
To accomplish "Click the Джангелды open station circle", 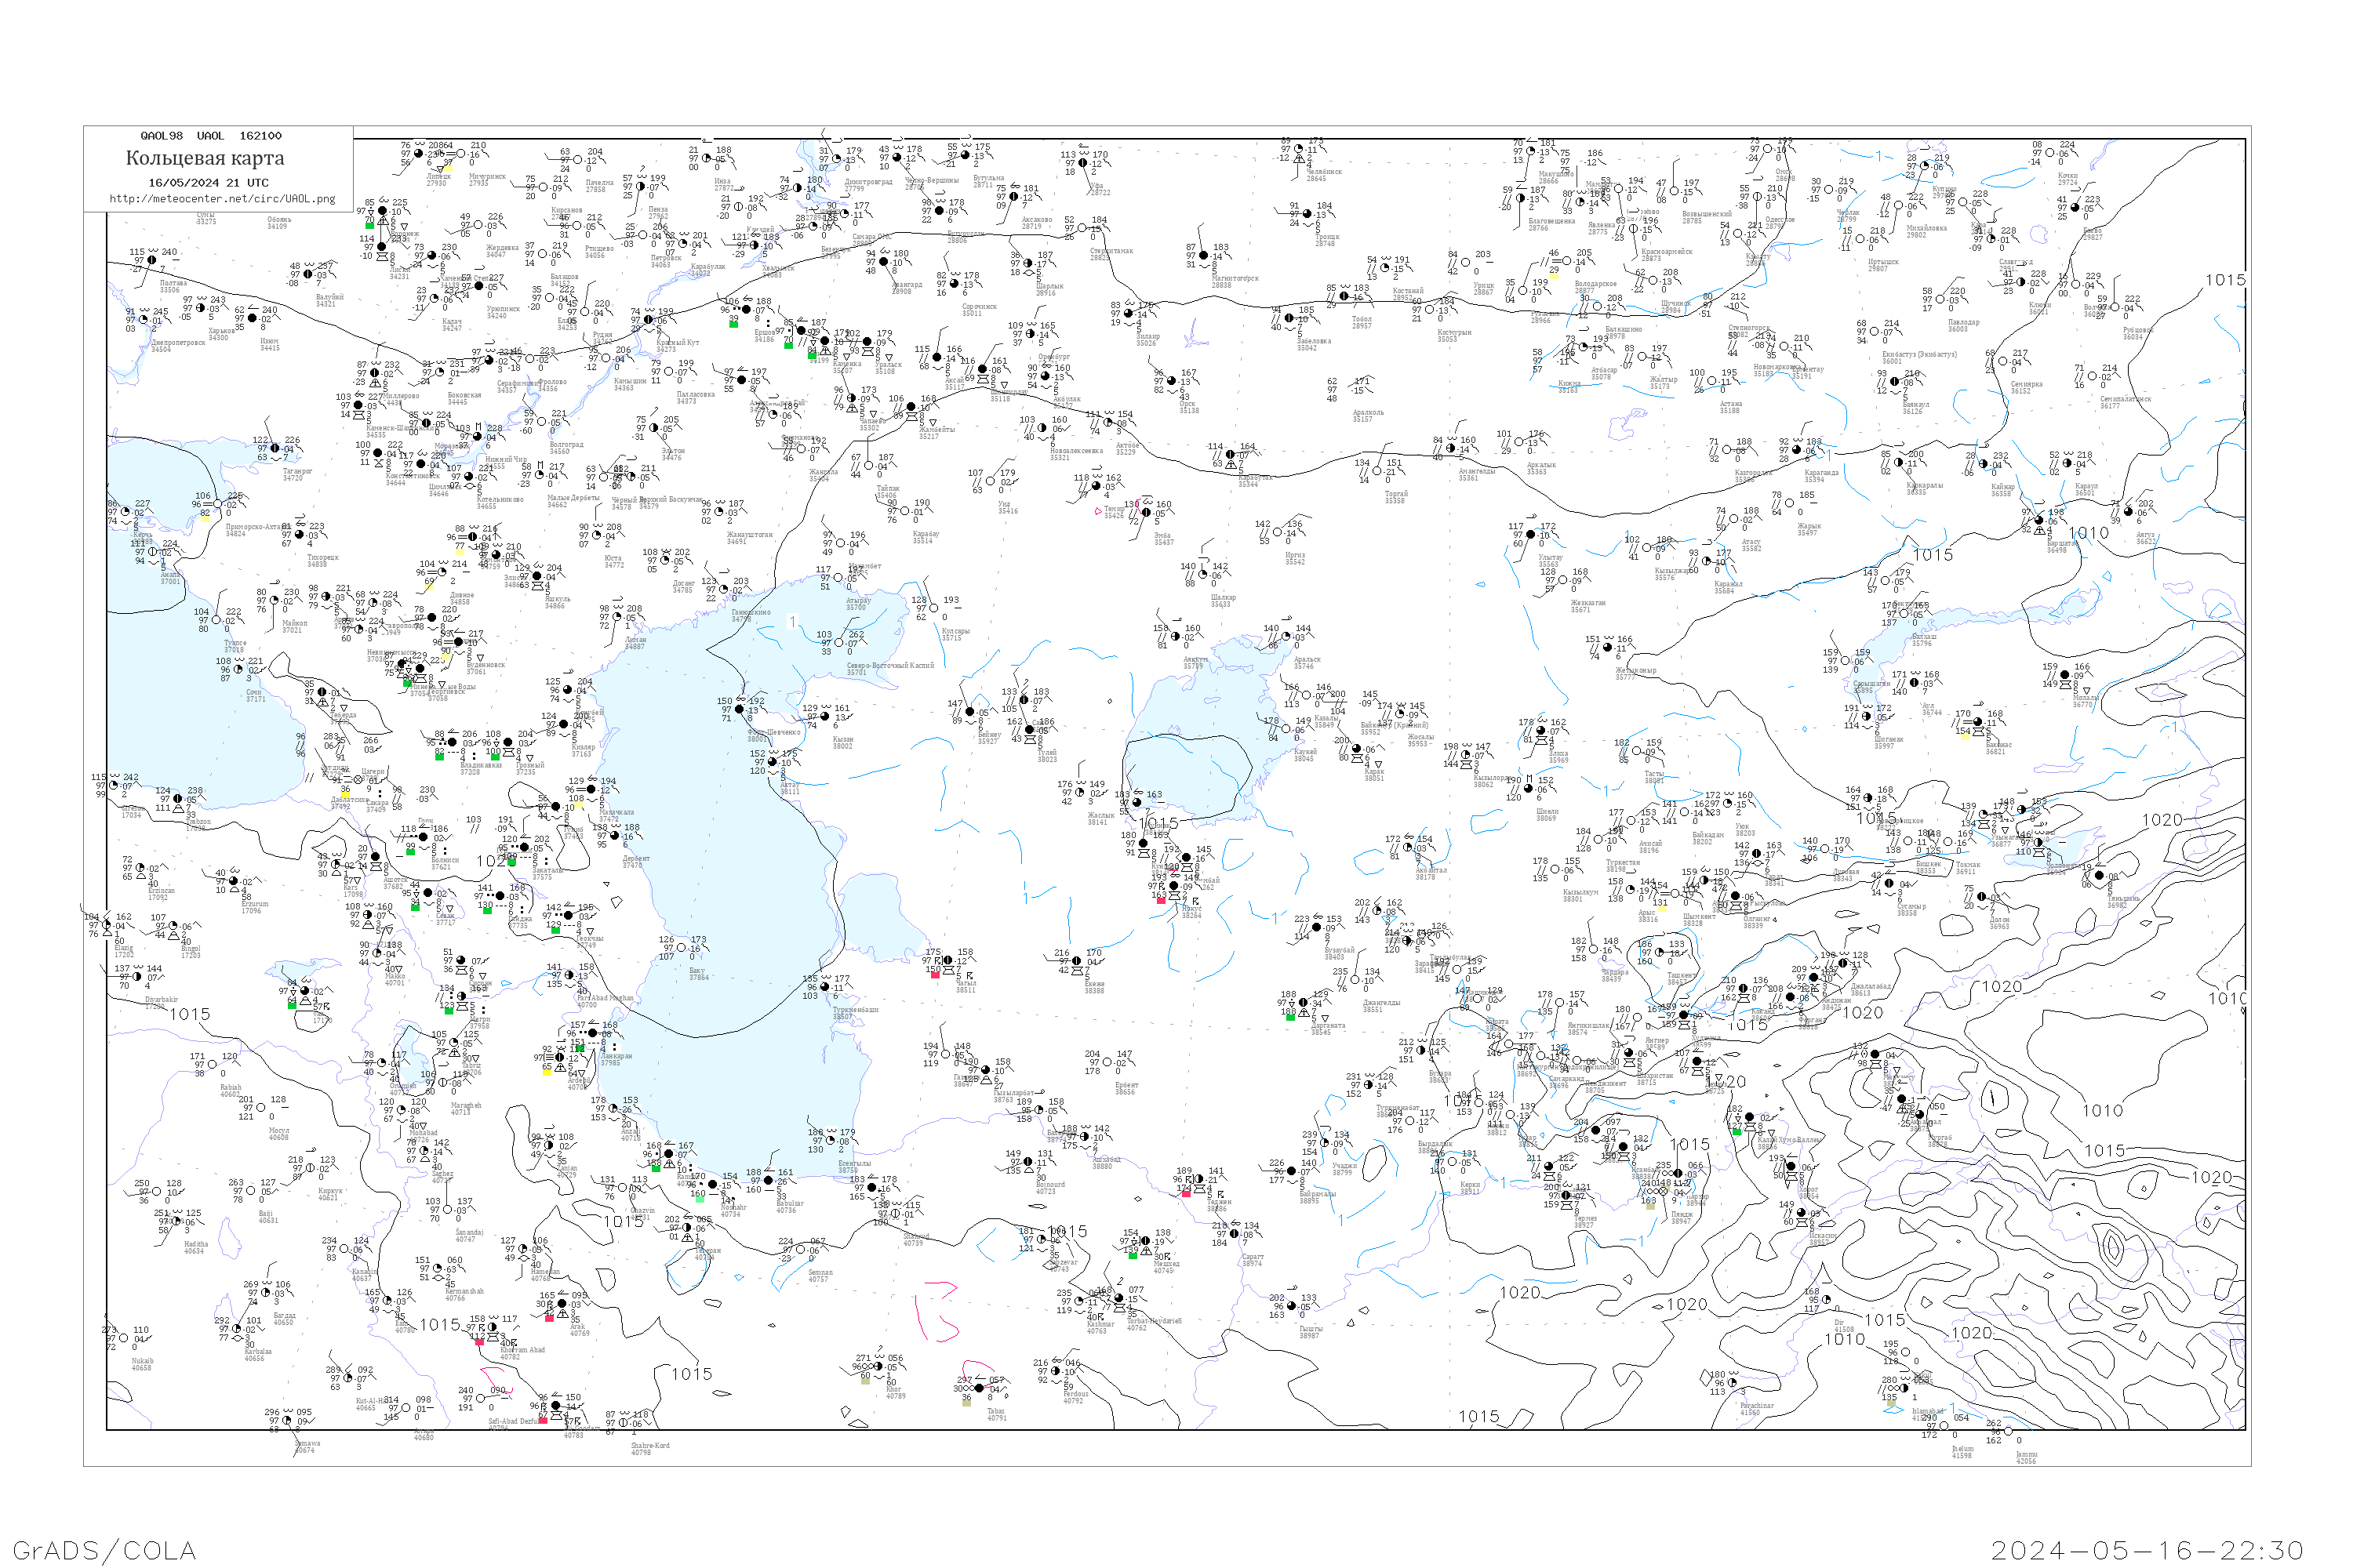I will [1354, 981].
